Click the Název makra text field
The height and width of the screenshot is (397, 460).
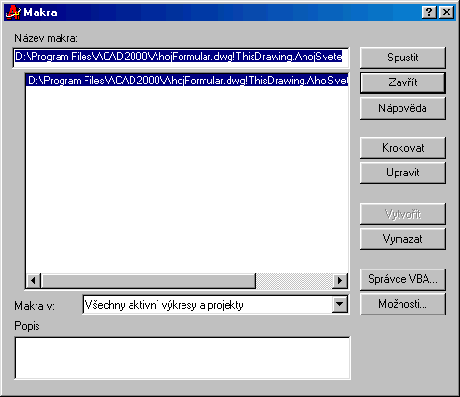pos(181,58)
